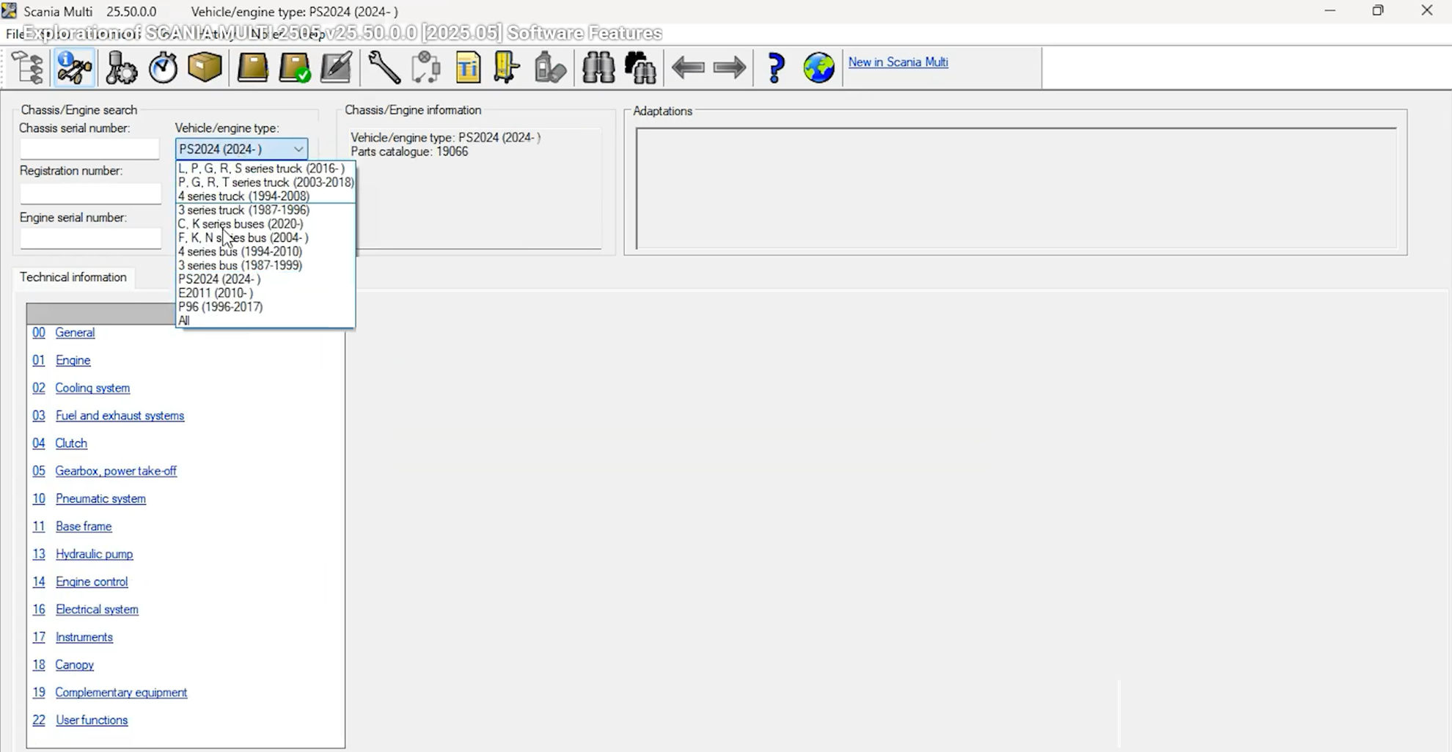Click the Parts catalogue: 19066 text
Image resolution: width=1452 pixels, height=752 pixels.
click(409, 152)
